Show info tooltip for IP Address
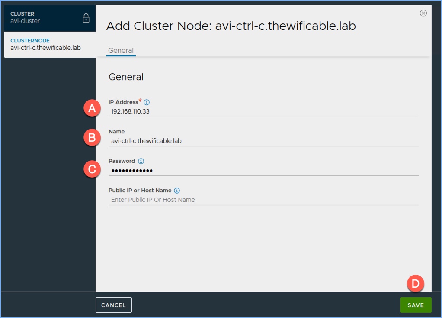Image resolution: width=442 pixels, height=318 pixels. 147,102
